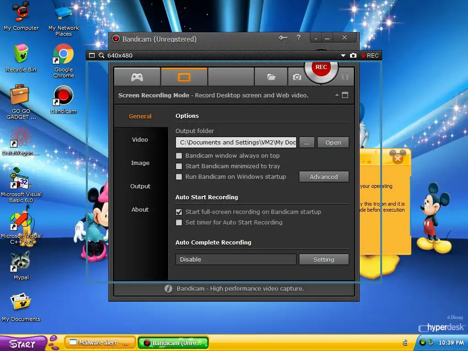The width and height of the screenshot is (468, 351).
Task: Click the camera image capture icon in Bandicam toolbar
Action: coord(297,77)
